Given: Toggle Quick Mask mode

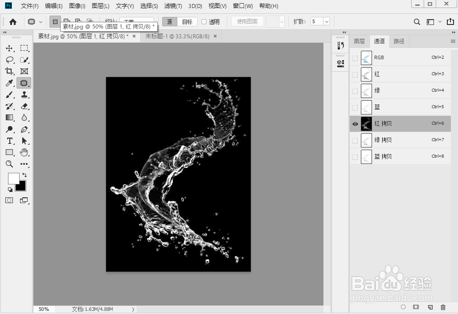Looking at the screenshot, I should 9,200.
